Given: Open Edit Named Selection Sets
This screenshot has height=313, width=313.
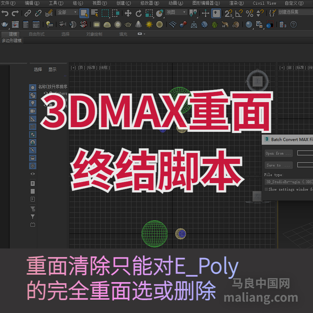Looking at the screenshot, I should point(272,13).
